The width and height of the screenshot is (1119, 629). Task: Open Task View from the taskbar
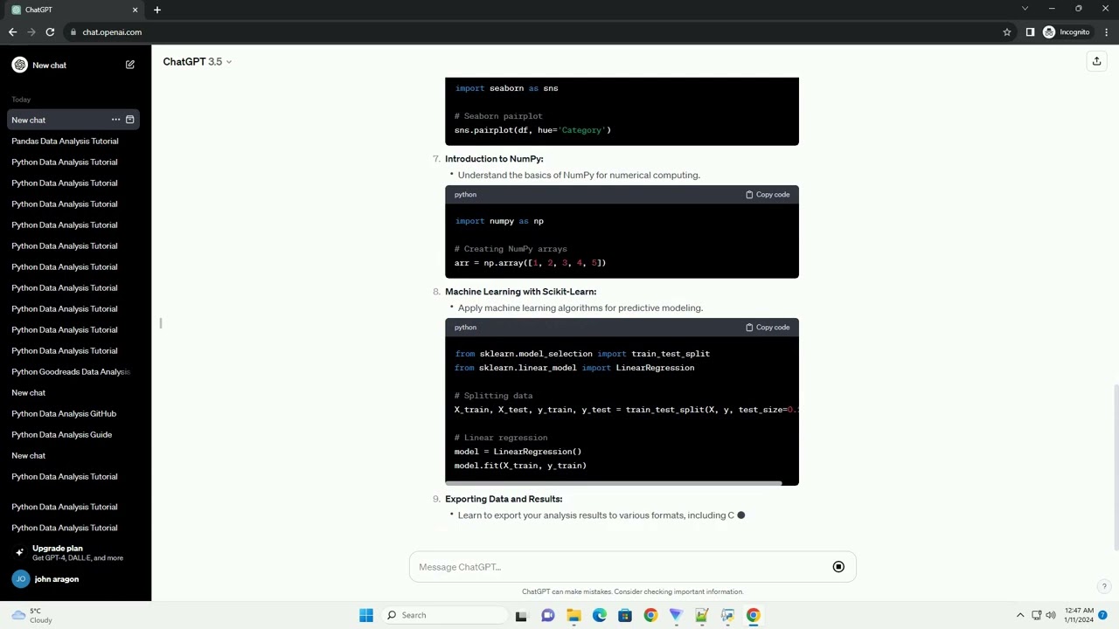[x=521, y=615]
